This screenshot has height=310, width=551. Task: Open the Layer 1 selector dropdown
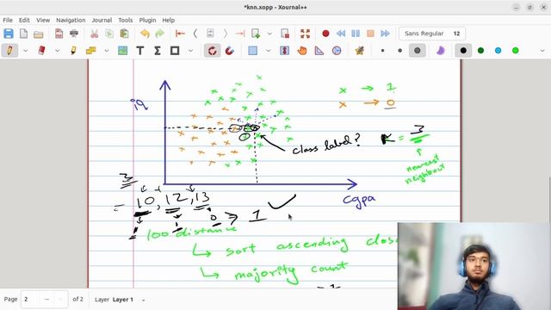[143, 300]
